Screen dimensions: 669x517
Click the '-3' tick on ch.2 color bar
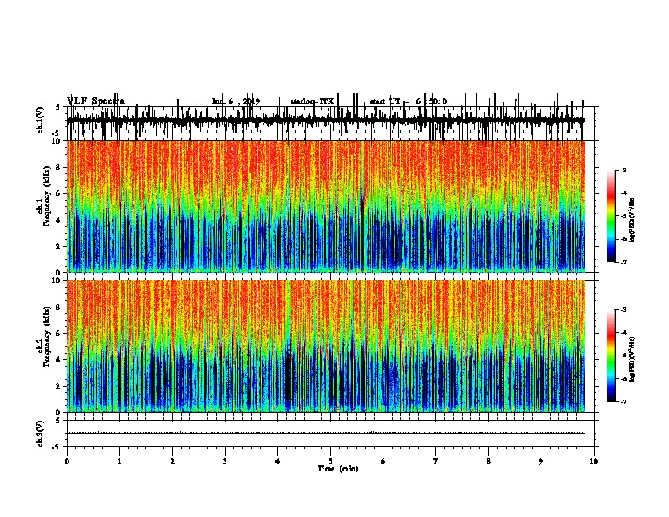tap(623, 310)
